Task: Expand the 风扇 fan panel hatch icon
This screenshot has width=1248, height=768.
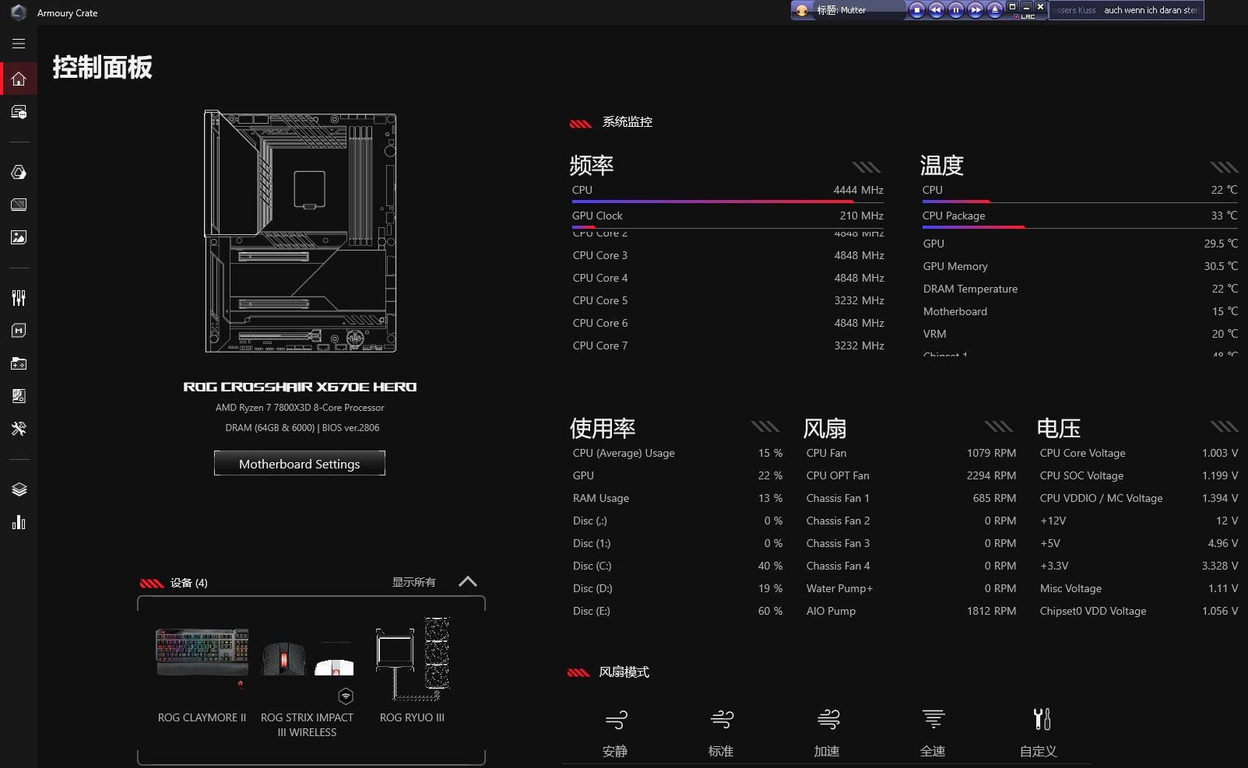Action: 998,426
